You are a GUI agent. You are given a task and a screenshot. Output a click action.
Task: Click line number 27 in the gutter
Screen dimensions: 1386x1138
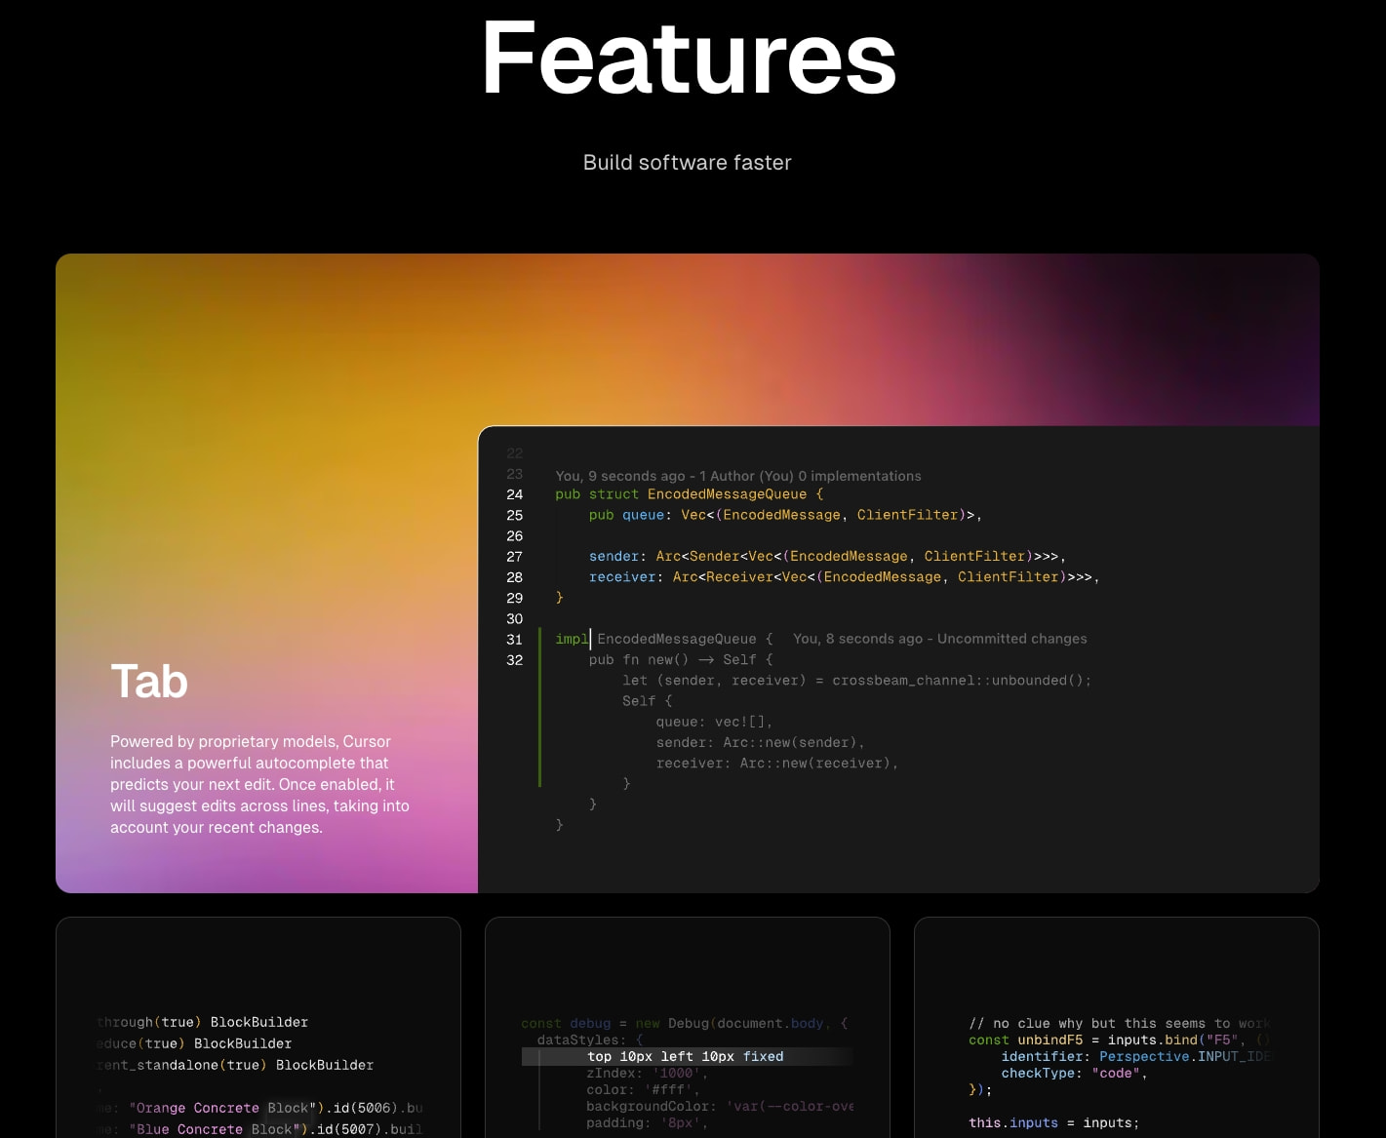(x=515, y=557)
